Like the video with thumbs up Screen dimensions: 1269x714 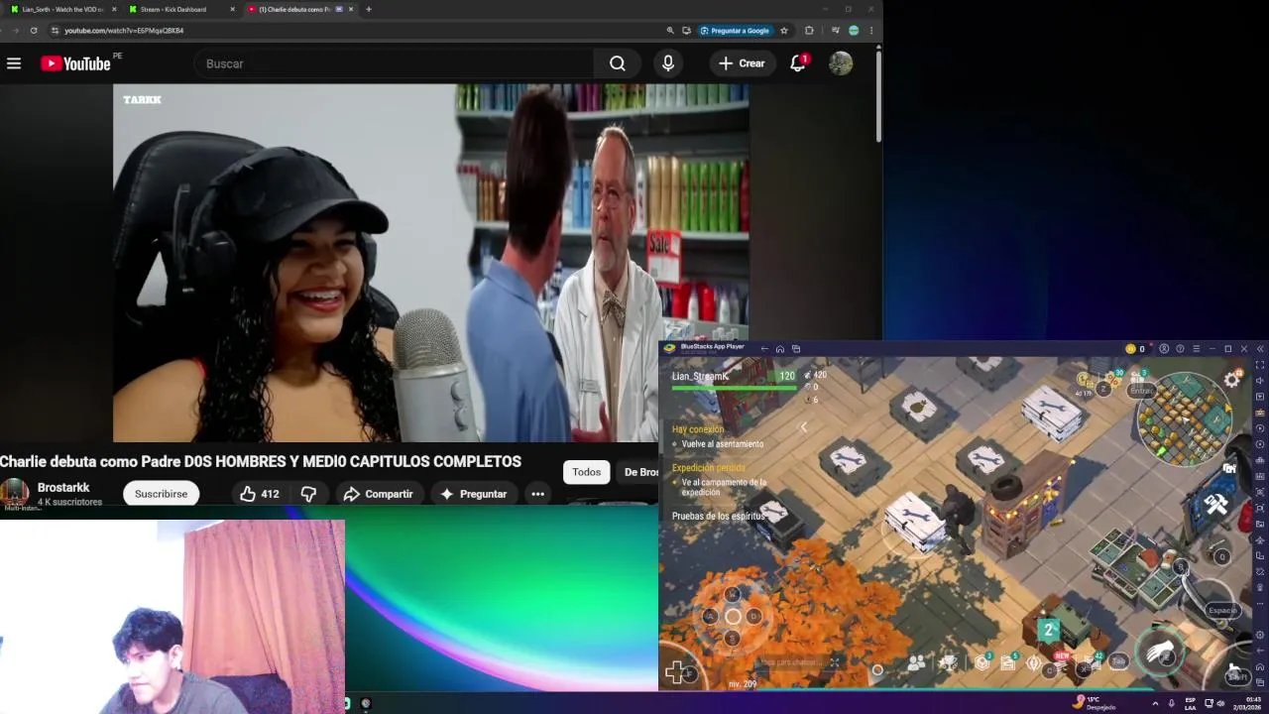[259, 494]
